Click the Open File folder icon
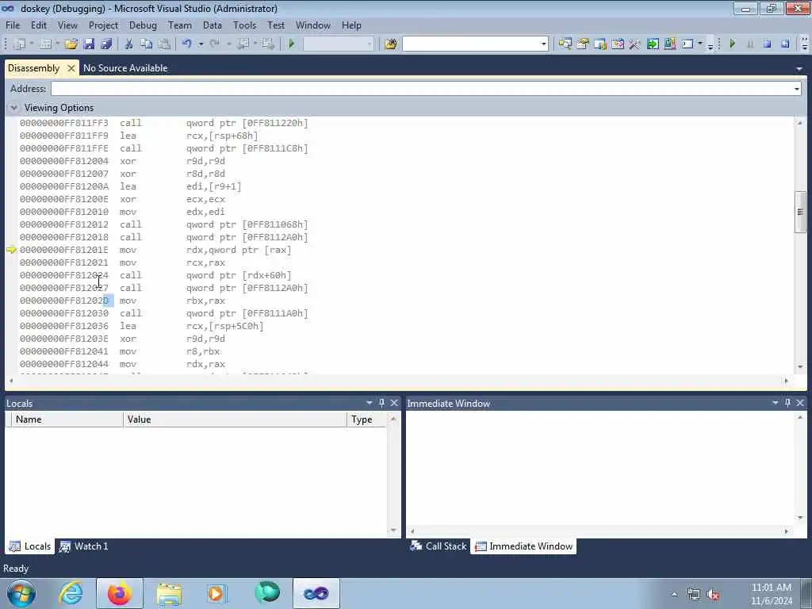 click(x=71, y=44)
